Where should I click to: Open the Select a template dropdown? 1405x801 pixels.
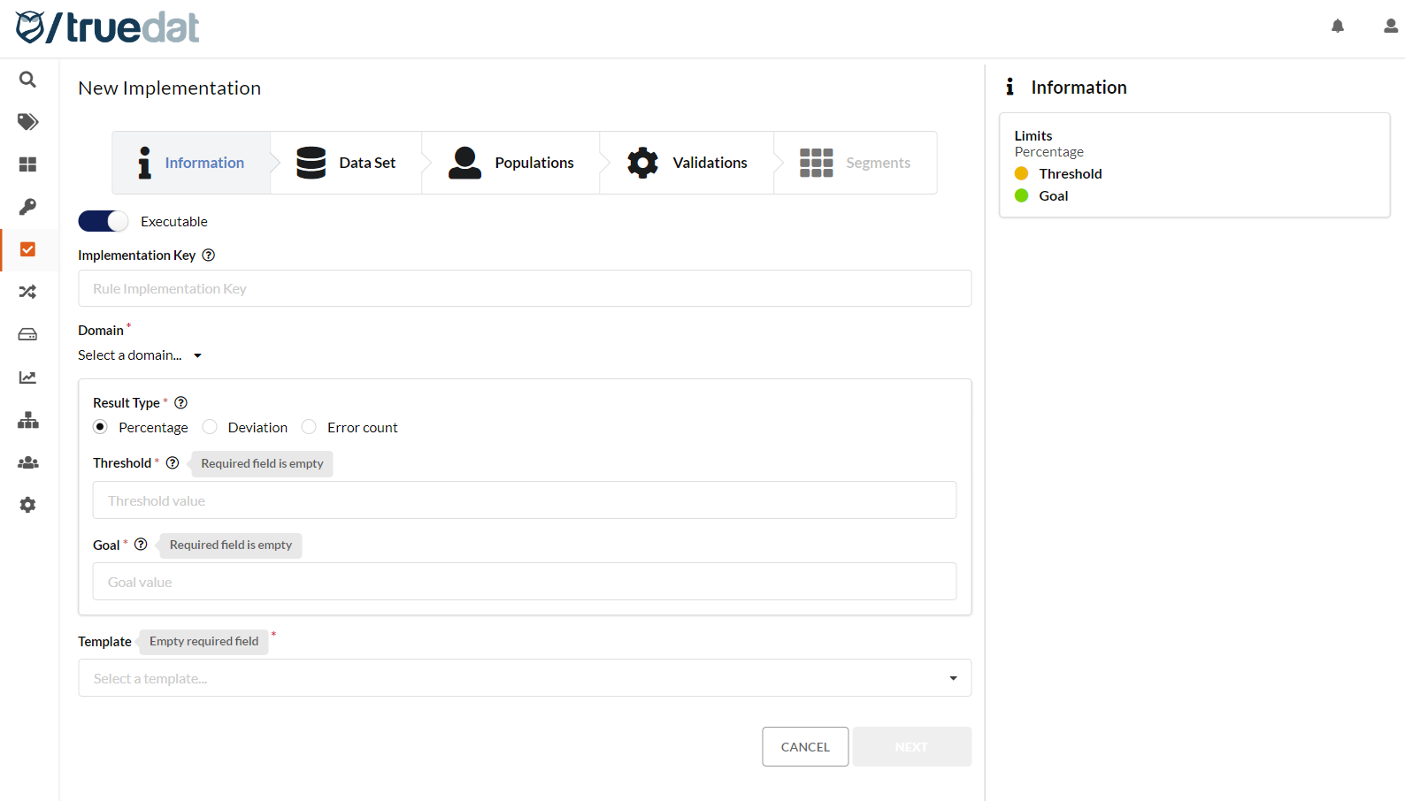[524, 678]
